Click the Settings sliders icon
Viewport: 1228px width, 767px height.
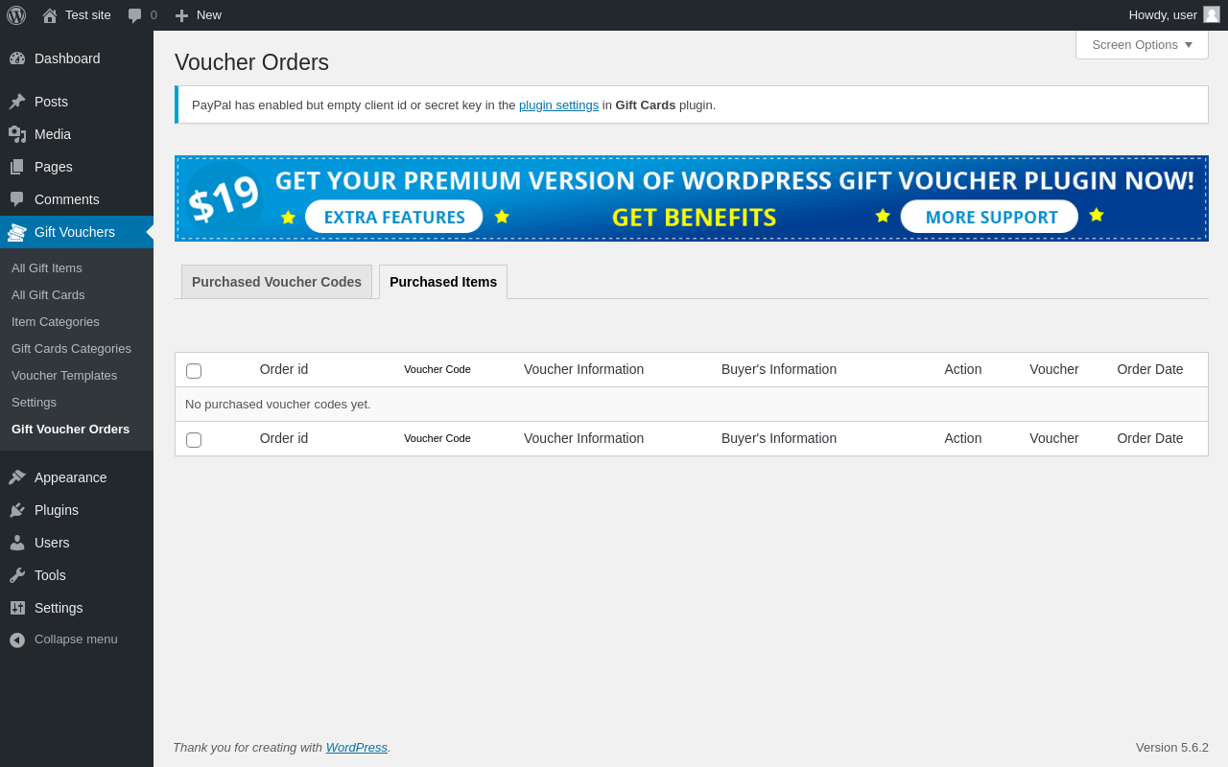(x=17, y=608)
